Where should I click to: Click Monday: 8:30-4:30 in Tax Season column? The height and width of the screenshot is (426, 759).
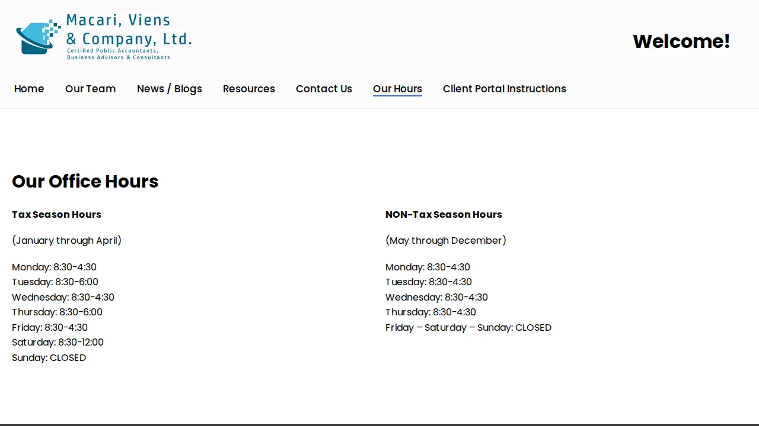click(54, 267)
